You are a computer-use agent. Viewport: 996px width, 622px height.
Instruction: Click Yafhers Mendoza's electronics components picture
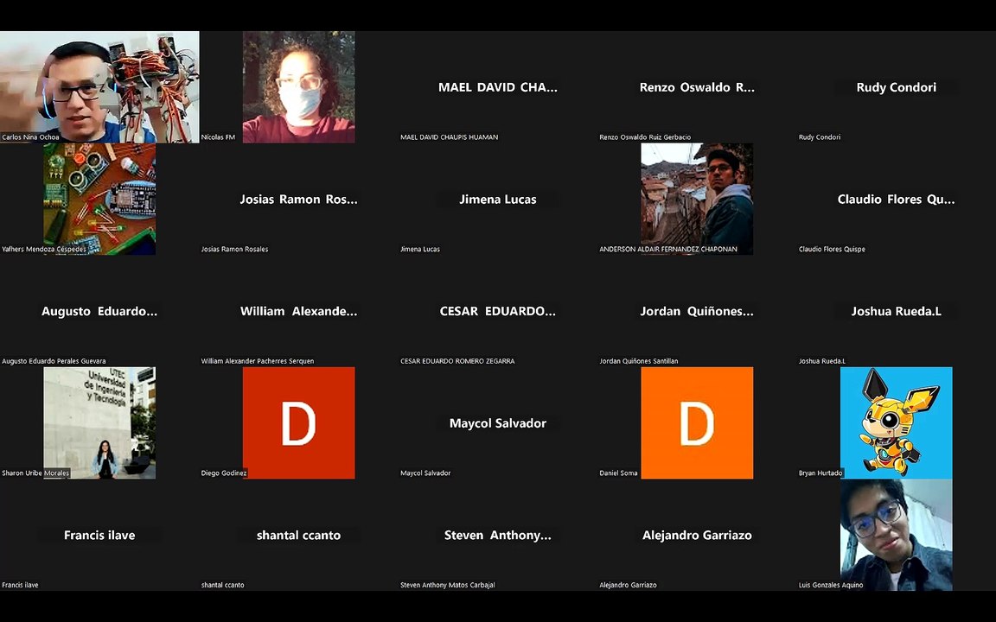point(99,199)
